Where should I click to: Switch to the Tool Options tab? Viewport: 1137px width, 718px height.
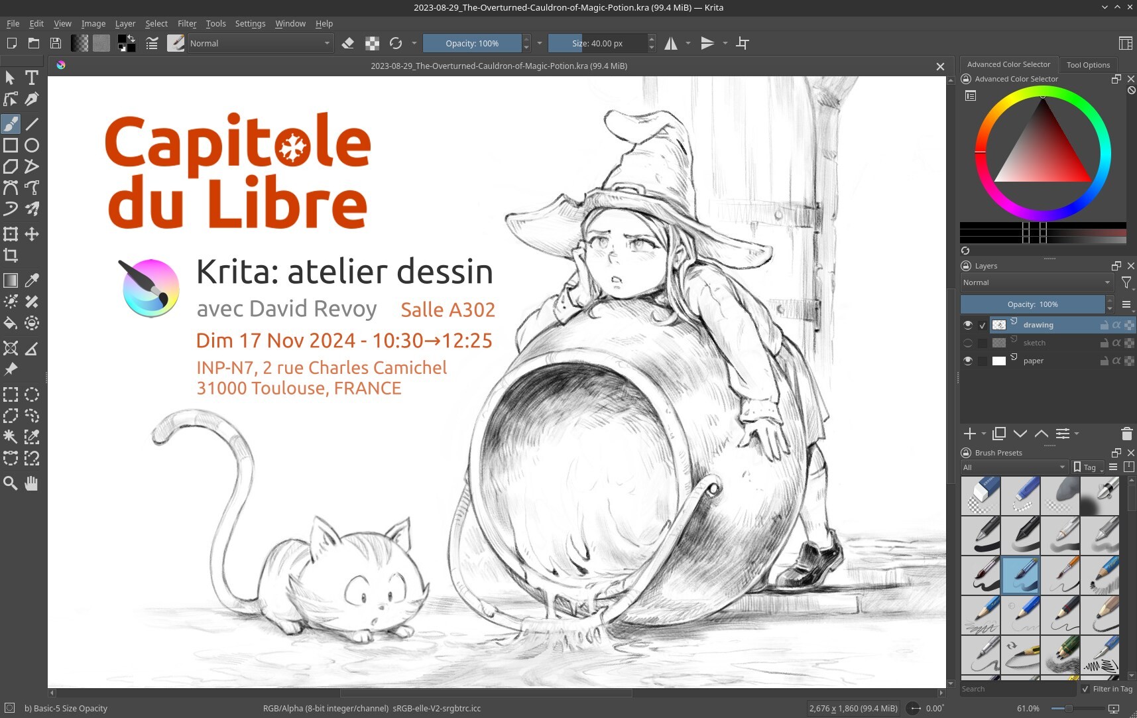[1088, 65]
